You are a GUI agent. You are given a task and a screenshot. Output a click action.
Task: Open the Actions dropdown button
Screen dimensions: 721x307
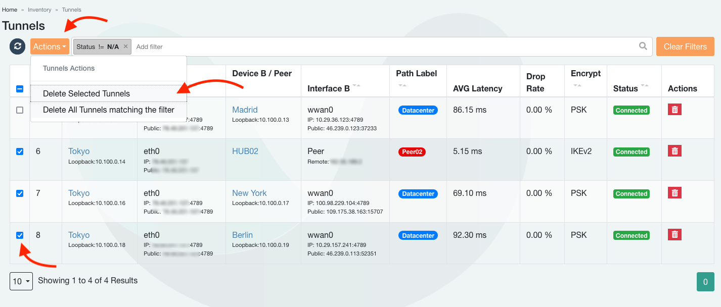pyautogui.click(x=50, y=46)
